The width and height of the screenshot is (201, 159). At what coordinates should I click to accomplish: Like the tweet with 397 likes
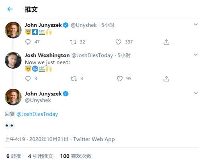click(x=119, y=42)
